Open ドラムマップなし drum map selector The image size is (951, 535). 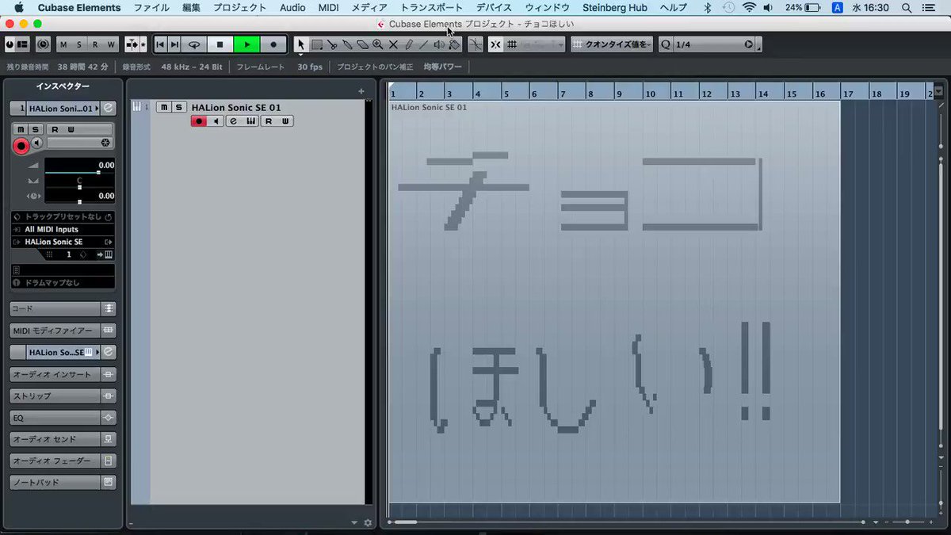coord(63,283)
